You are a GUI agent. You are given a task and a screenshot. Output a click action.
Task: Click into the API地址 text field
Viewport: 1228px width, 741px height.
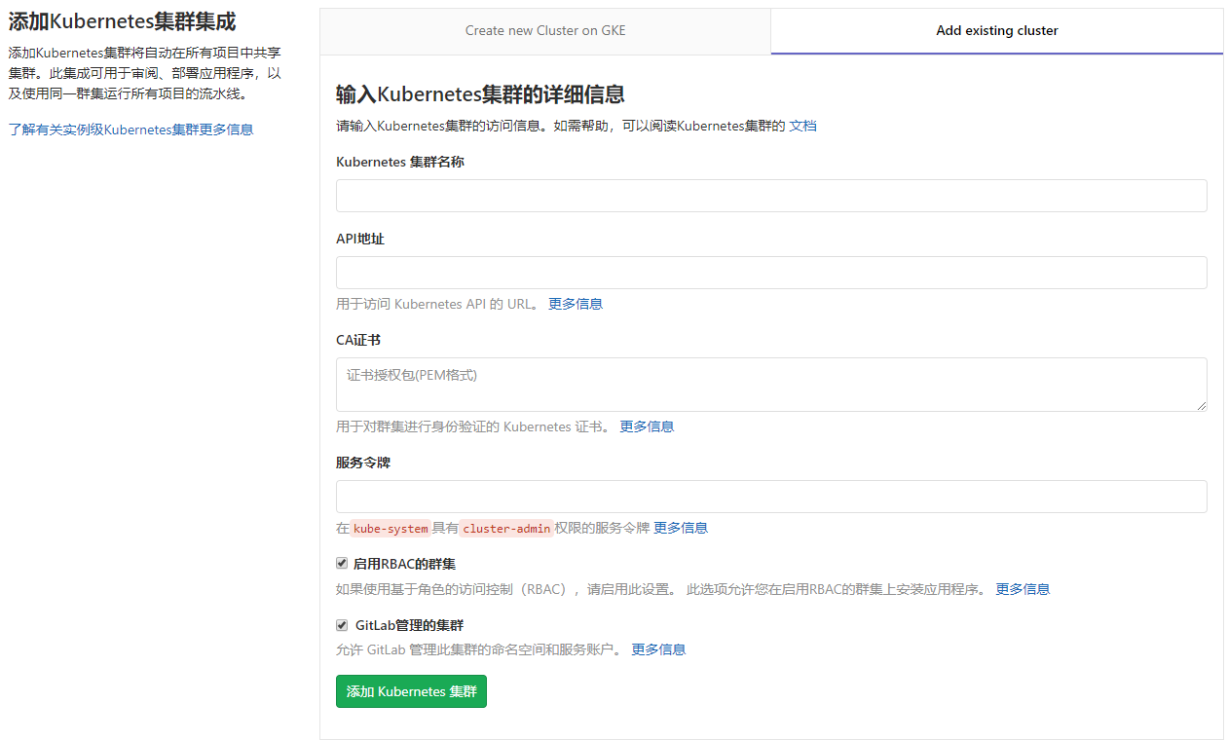771,273
